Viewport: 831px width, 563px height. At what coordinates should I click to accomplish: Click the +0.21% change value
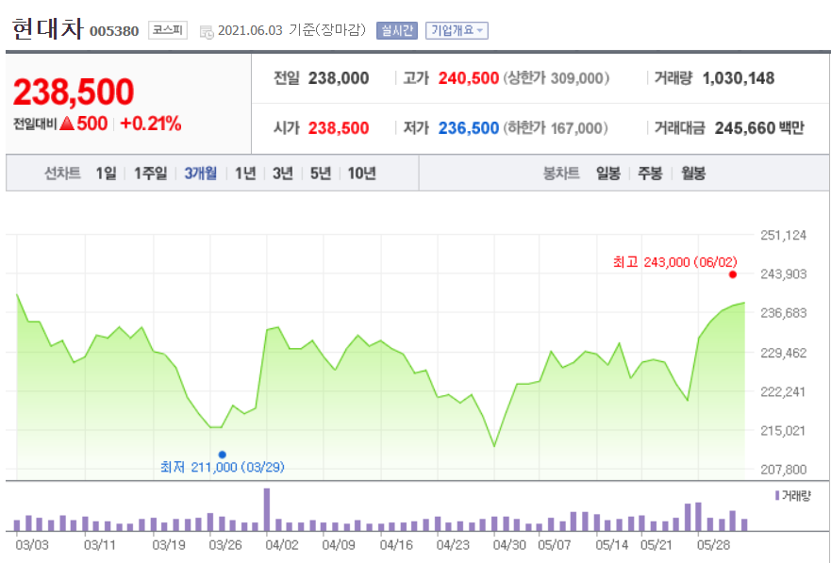(151, 124)
